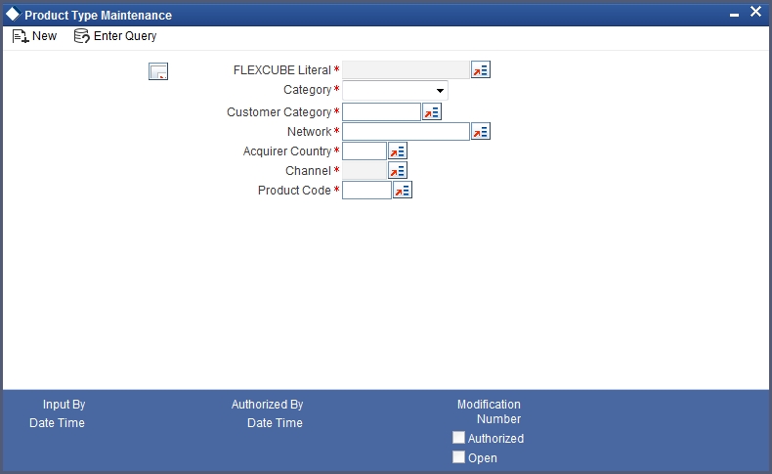The width and height of the screenshot is (772, 474).
Task: Toggle the Open checkbox
Action: [x=458, y=456]
